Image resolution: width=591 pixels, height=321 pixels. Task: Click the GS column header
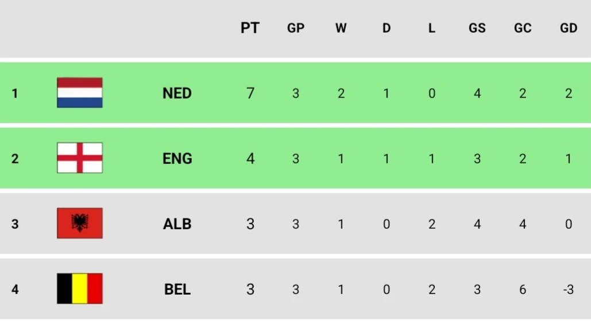(x=477, y=28)
